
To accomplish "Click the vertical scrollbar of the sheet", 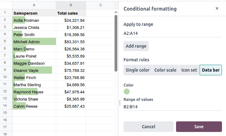I will point(116,44).
